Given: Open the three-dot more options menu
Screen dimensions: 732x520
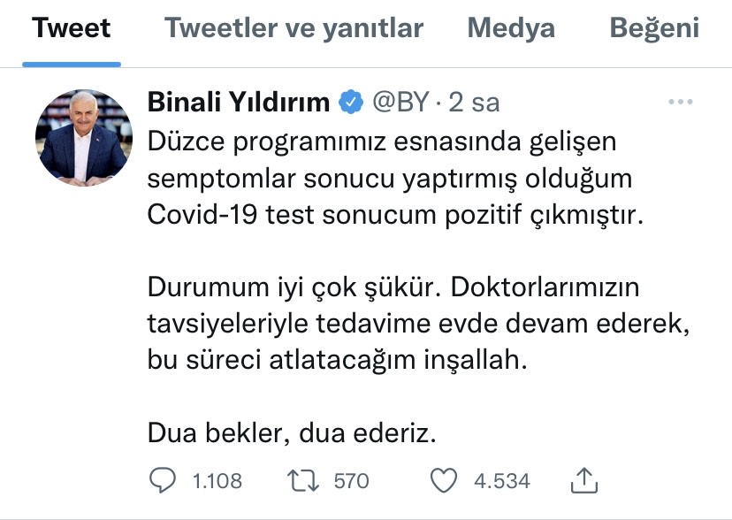Looking at the screenshot, I should [680, 103].
